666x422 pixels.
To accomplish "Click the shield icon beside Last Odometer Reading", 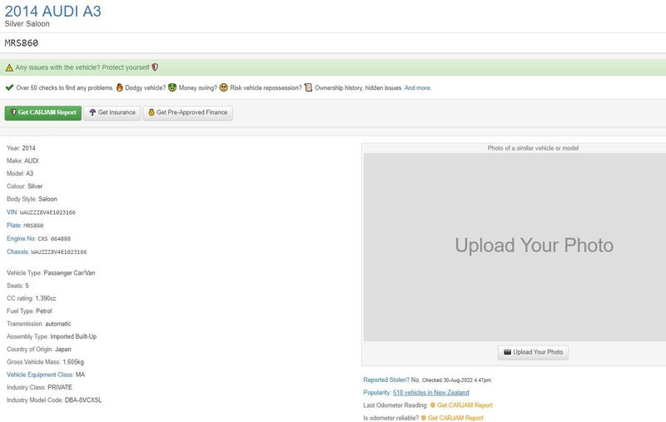I will click(432, 405).
